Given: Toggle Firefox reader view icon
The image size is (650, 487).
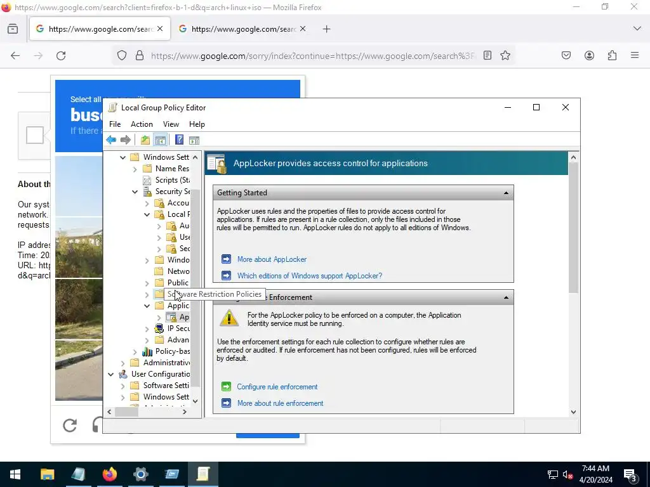Looking at the screenshot, I should pos(487,56).
